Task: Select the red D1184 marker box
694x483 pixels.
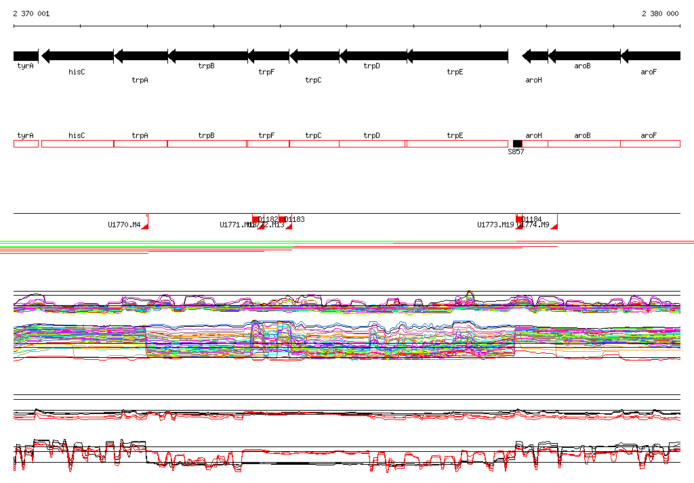Action: pyautogui.click(x=519, y=218)
